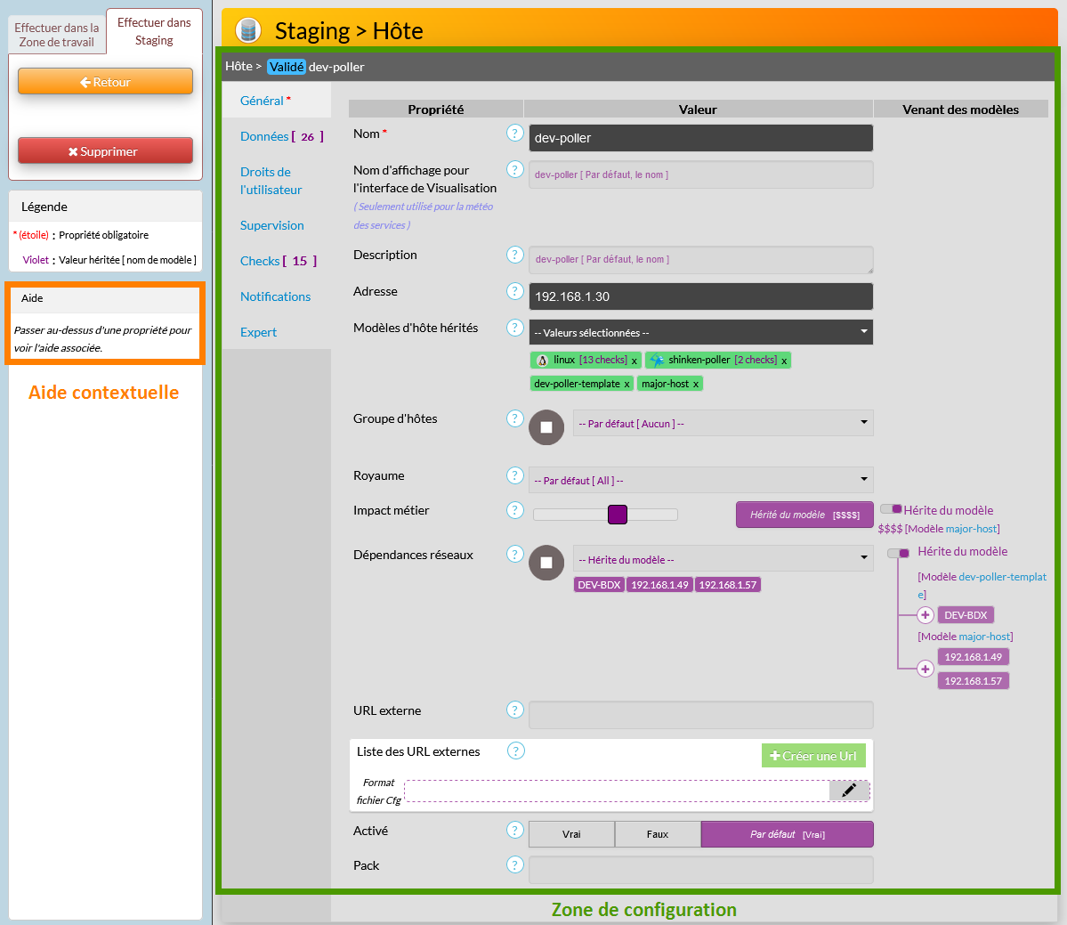Click the Adresse input field
Viewport: 1067px width, 925px height.
700,296
